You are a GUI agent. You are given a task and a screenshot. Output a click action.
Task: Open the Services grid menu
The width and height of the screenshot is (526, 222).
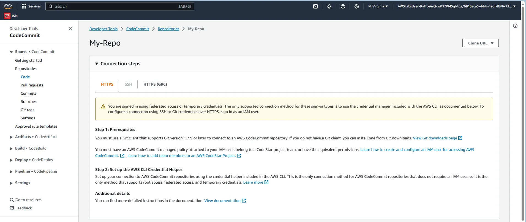[x=31, y=6]
